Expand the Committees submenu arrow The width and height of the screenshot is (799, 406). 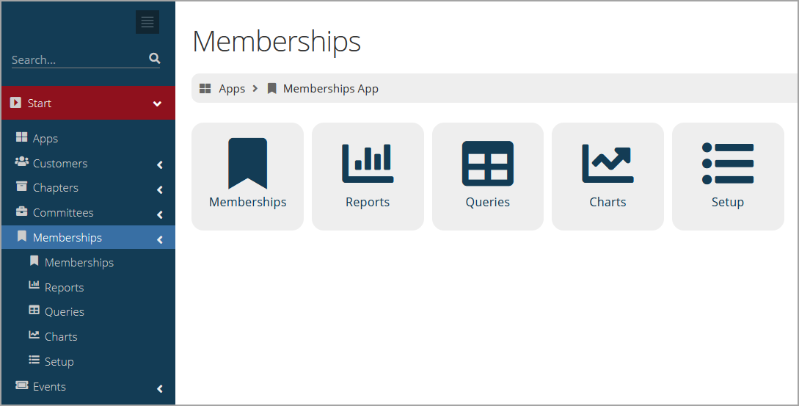[160, 214]
